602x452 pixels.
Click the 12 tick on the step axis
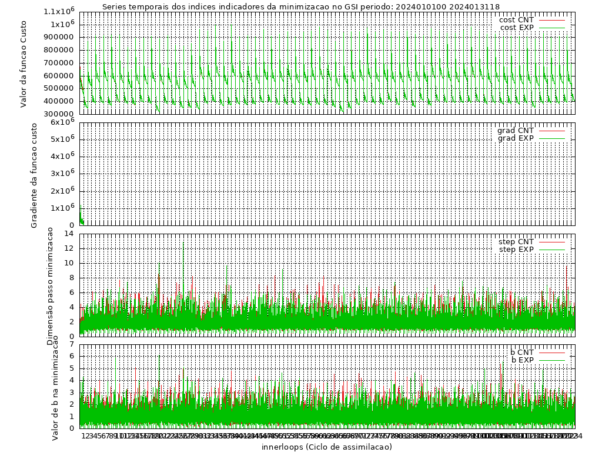(69, 249)
